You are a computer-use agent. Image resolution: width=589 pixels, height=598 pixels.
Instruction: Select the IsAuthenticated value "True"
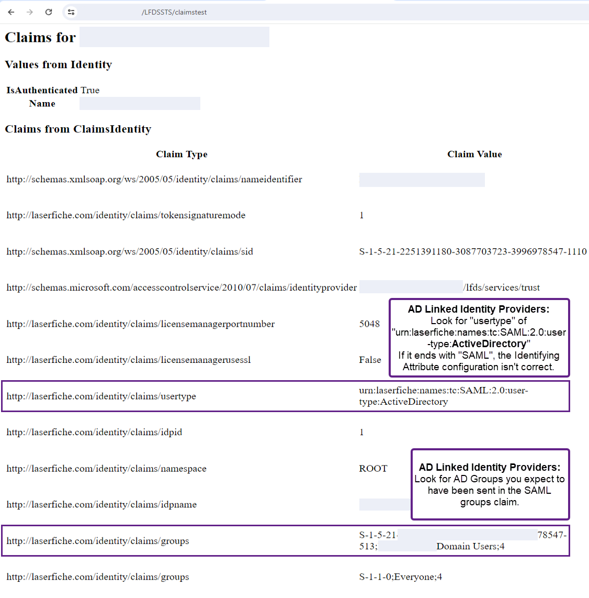[x=90, y=90]
